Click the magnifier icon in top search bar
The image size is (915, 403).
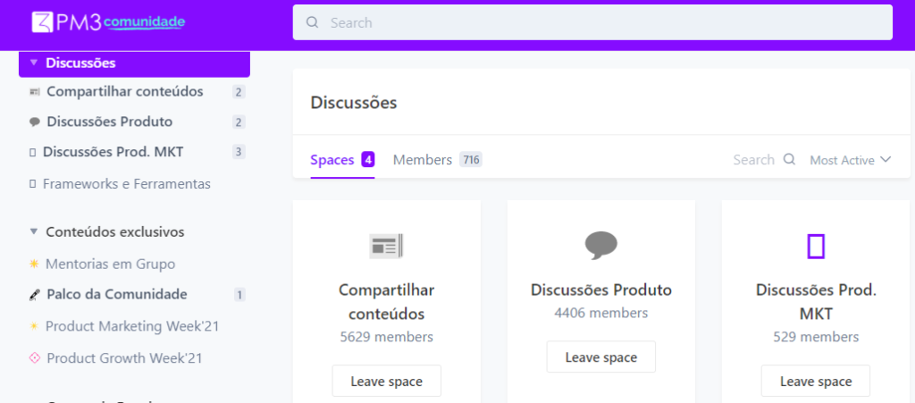click(x=312, y=22)
